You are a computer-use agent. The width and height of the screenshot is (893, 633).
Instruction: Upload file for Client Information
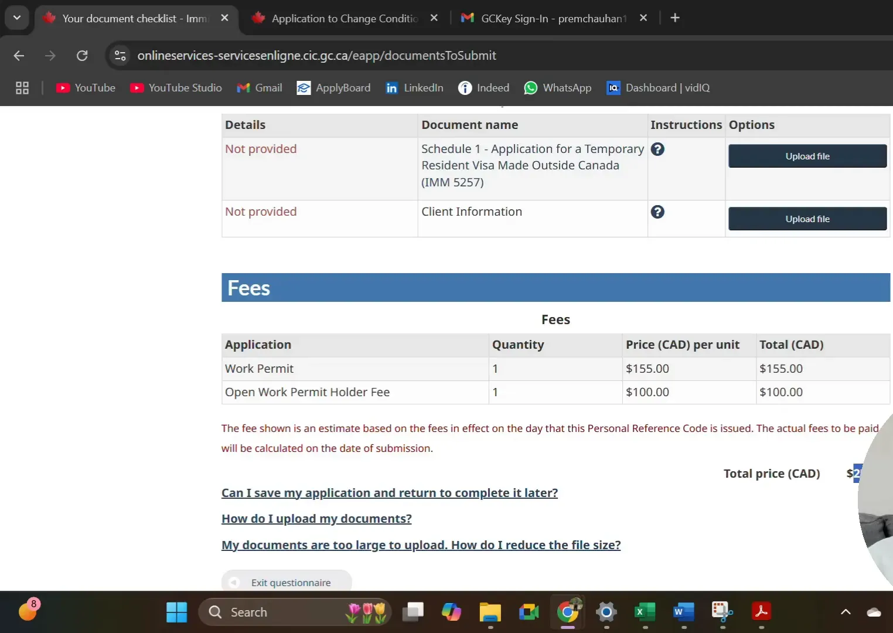coord(807,219)
